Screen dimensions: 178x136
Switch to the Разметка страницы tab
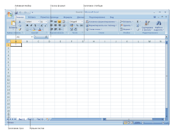pyautogui.click(x=49, y=17)
